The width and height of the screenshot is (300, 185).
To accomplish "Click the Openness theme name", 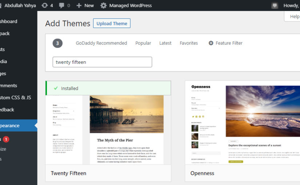I will [x=202, y=173].
